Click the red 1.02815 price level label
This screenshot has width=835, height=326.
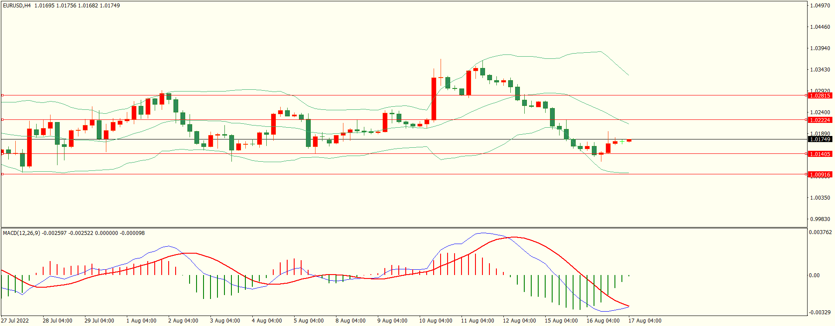pyautogui.click(x=819, y=95)
